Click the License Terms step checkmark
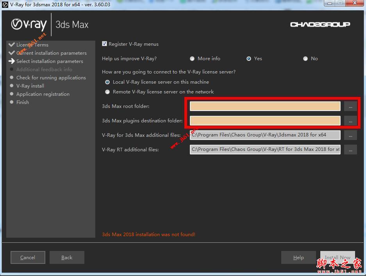Image resolution: width=366 pixels, height=276 pixels. [11, 45]
